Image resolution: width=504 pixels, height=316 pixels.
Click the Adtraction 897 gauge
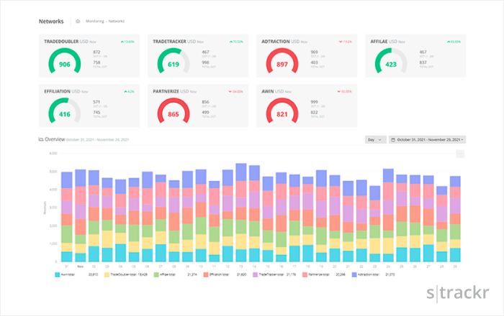282,62
